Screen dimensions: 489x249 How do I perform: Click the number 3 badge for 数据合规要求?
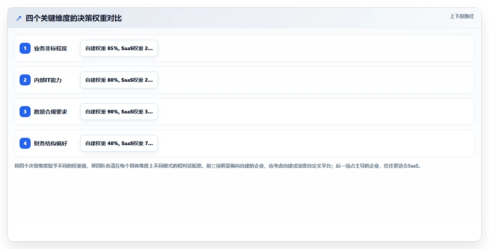25,112
